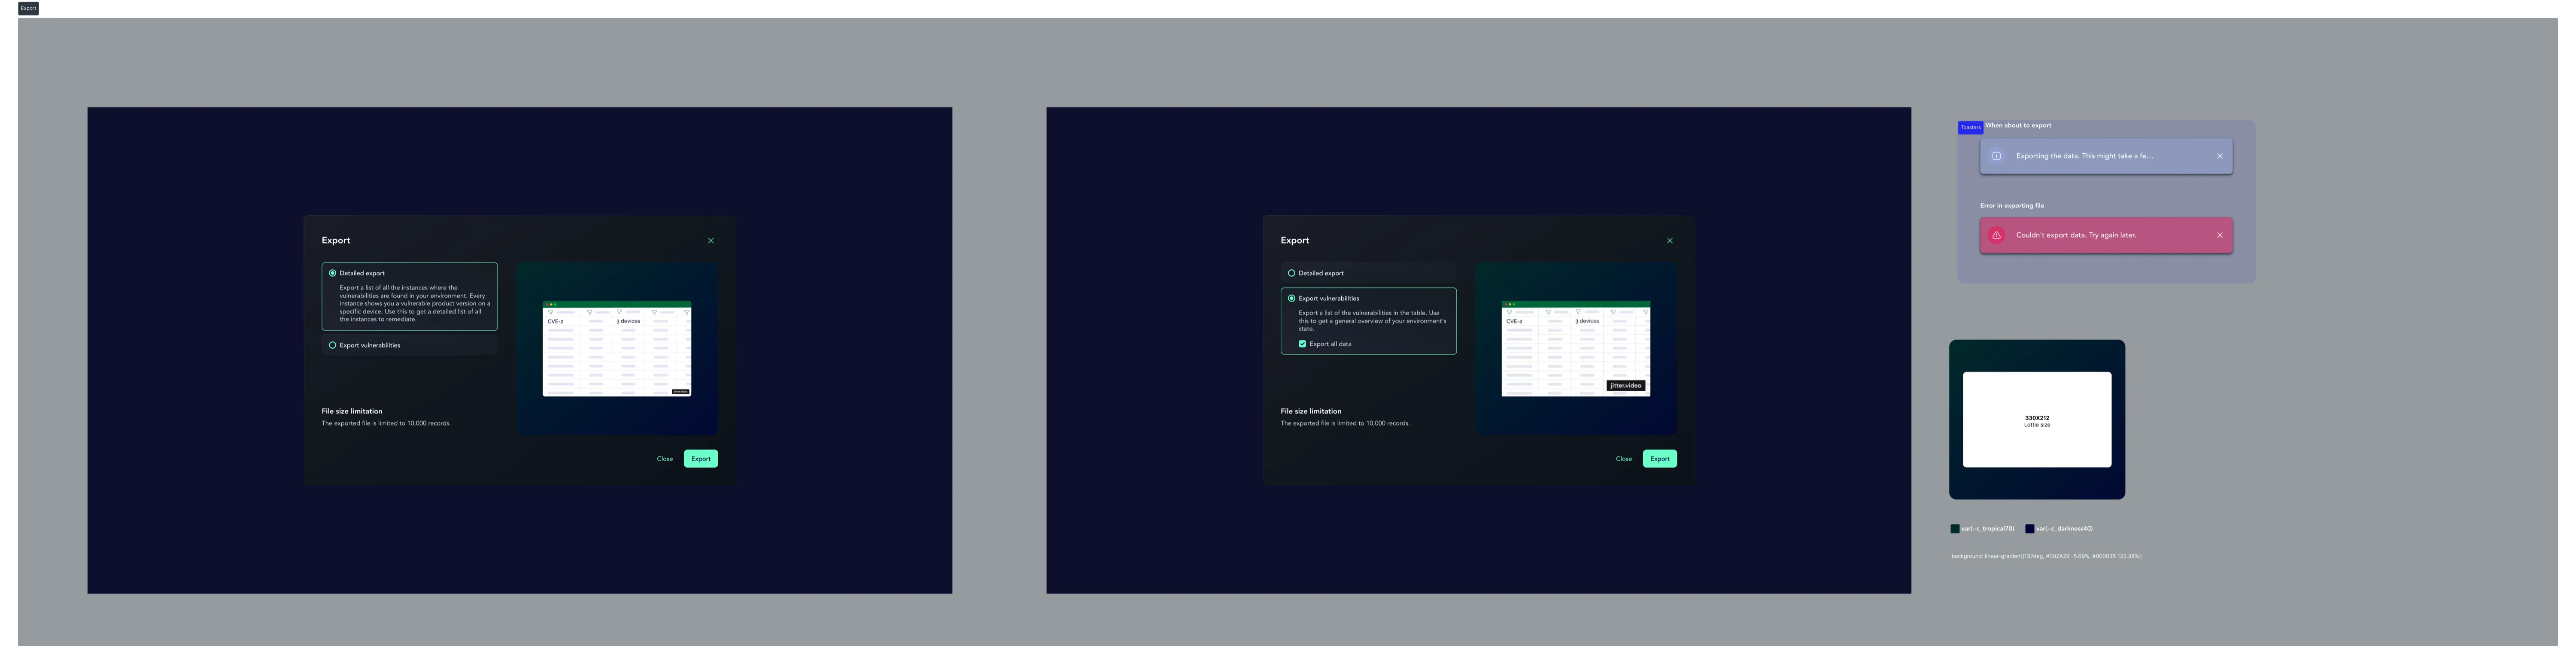Click the darkness40 color swatch
This screenshot has width=2576, height=664.
tap(2029, 529)
